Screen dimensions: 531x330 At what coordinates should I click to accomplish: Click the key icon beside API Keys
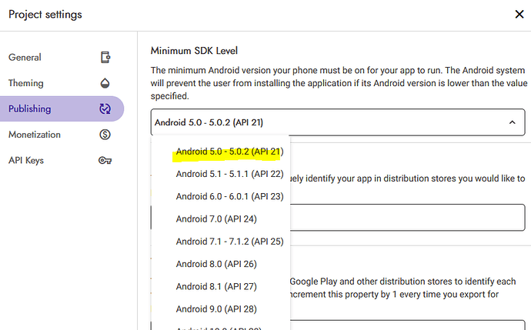coord(105,161)
